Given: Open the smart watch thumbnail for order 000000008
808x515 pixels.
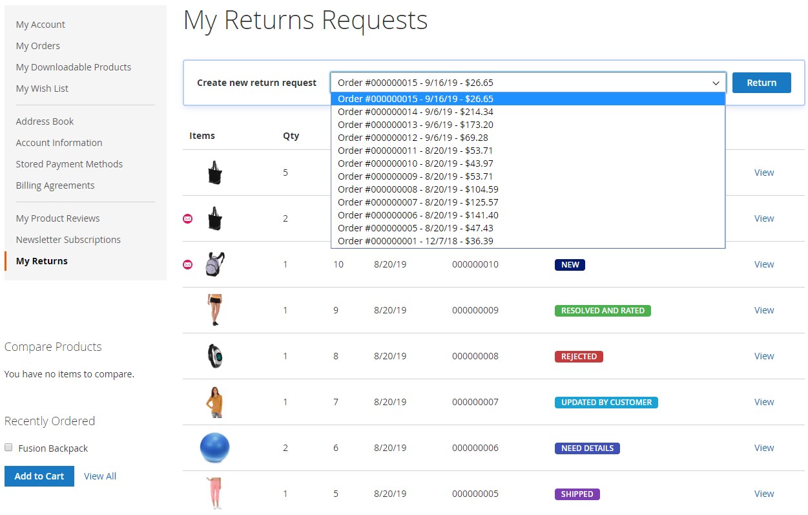Looking at the screenshot, I should [x=214, y=356].
